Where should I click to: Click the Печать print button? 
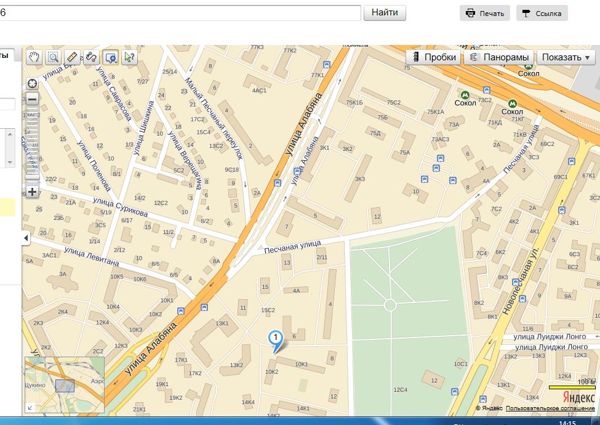point(485,14)
